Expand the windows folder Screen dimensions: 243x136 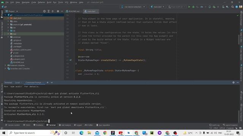8,37
